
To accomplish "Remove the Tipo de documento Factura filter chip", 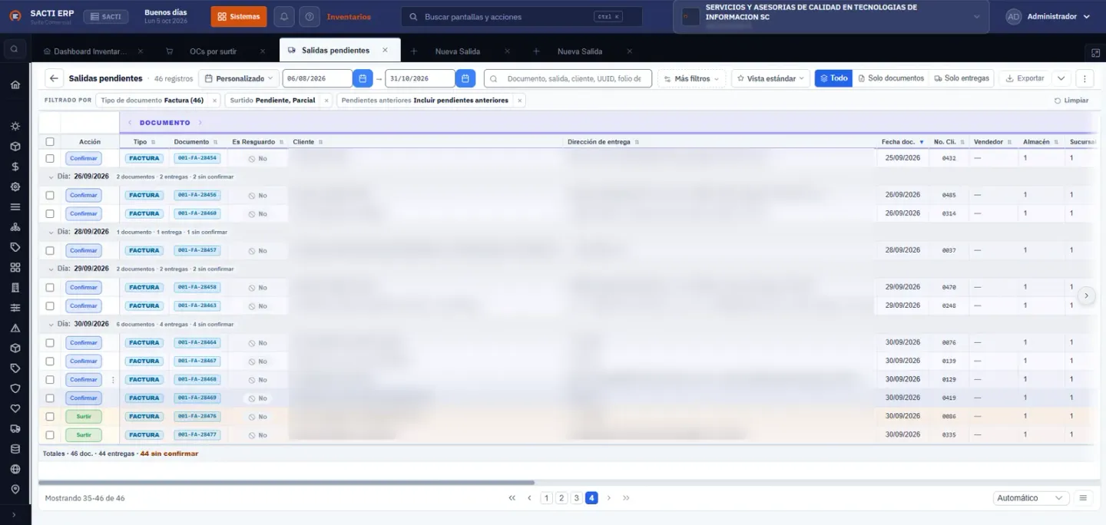I will (x=214, y=101).
